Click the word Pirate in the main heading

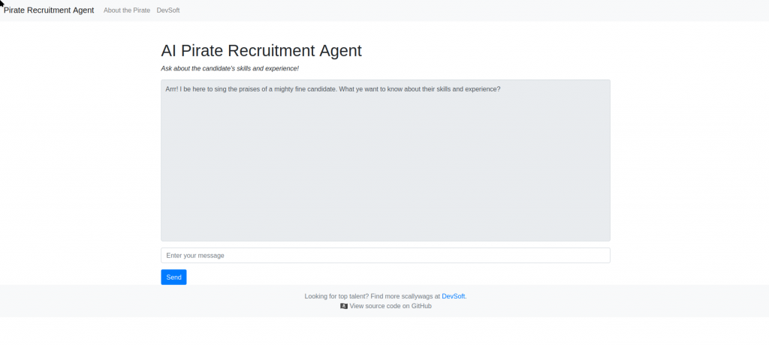[x=201, y=50]
